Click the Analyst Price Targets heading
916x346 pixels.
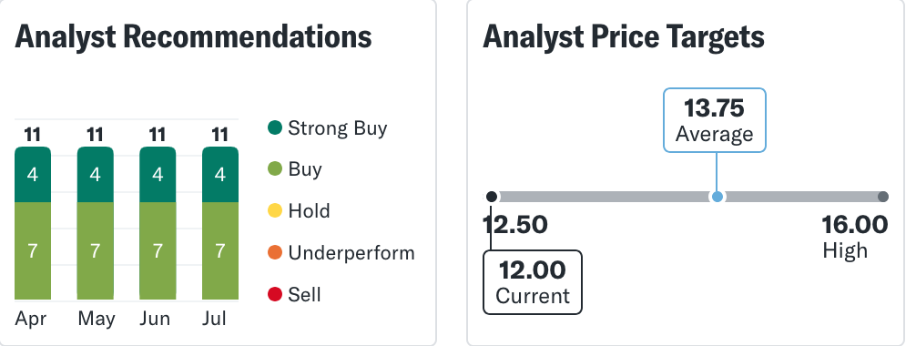point(624,36)
